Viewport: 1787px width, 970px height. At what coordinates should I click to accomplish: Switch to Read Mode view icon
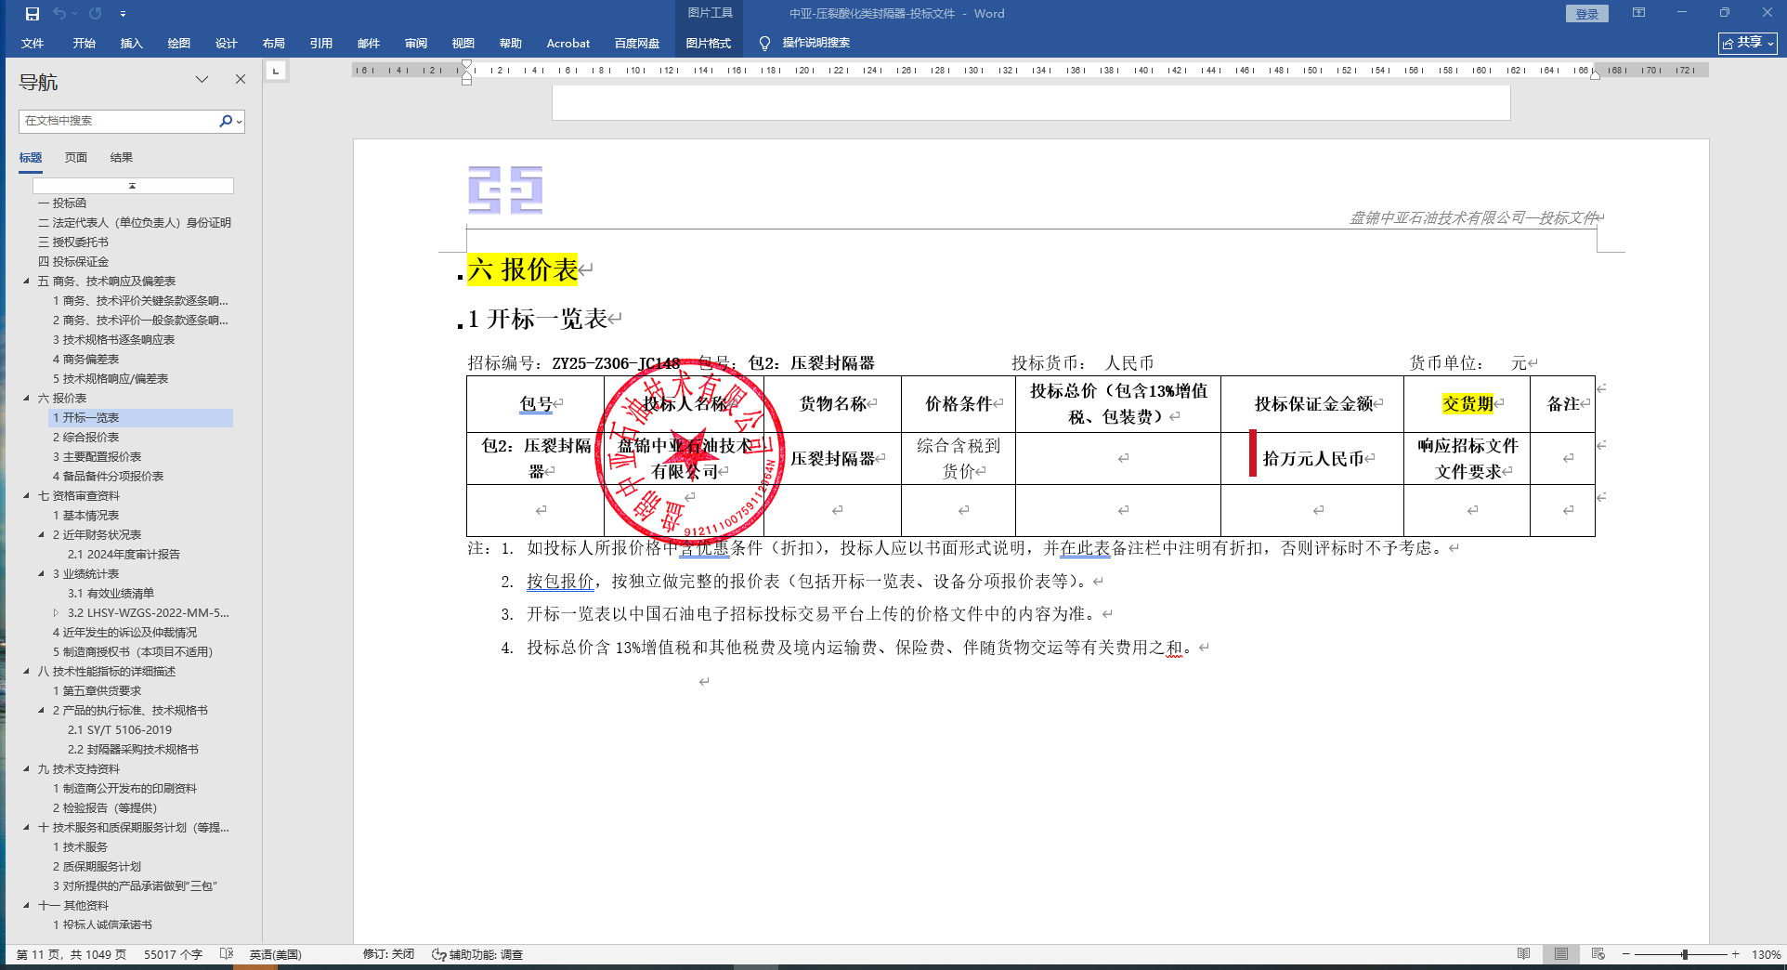[1523, 954]
